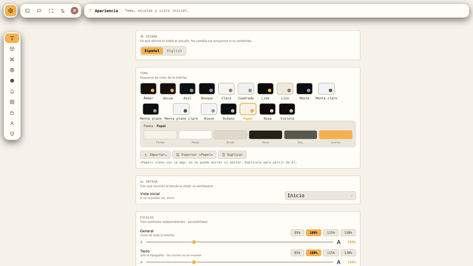Screen dimensions: 473x266
Task: Open the bell notifications sidebar icon
Action: pyautogui.click(x=12, y=92)
